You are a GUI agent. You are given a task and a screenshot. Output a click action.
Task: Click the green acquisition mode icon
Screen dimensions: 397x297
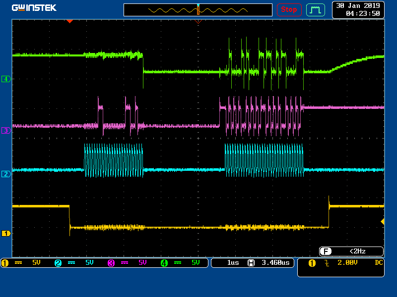(x=316, y=10)
